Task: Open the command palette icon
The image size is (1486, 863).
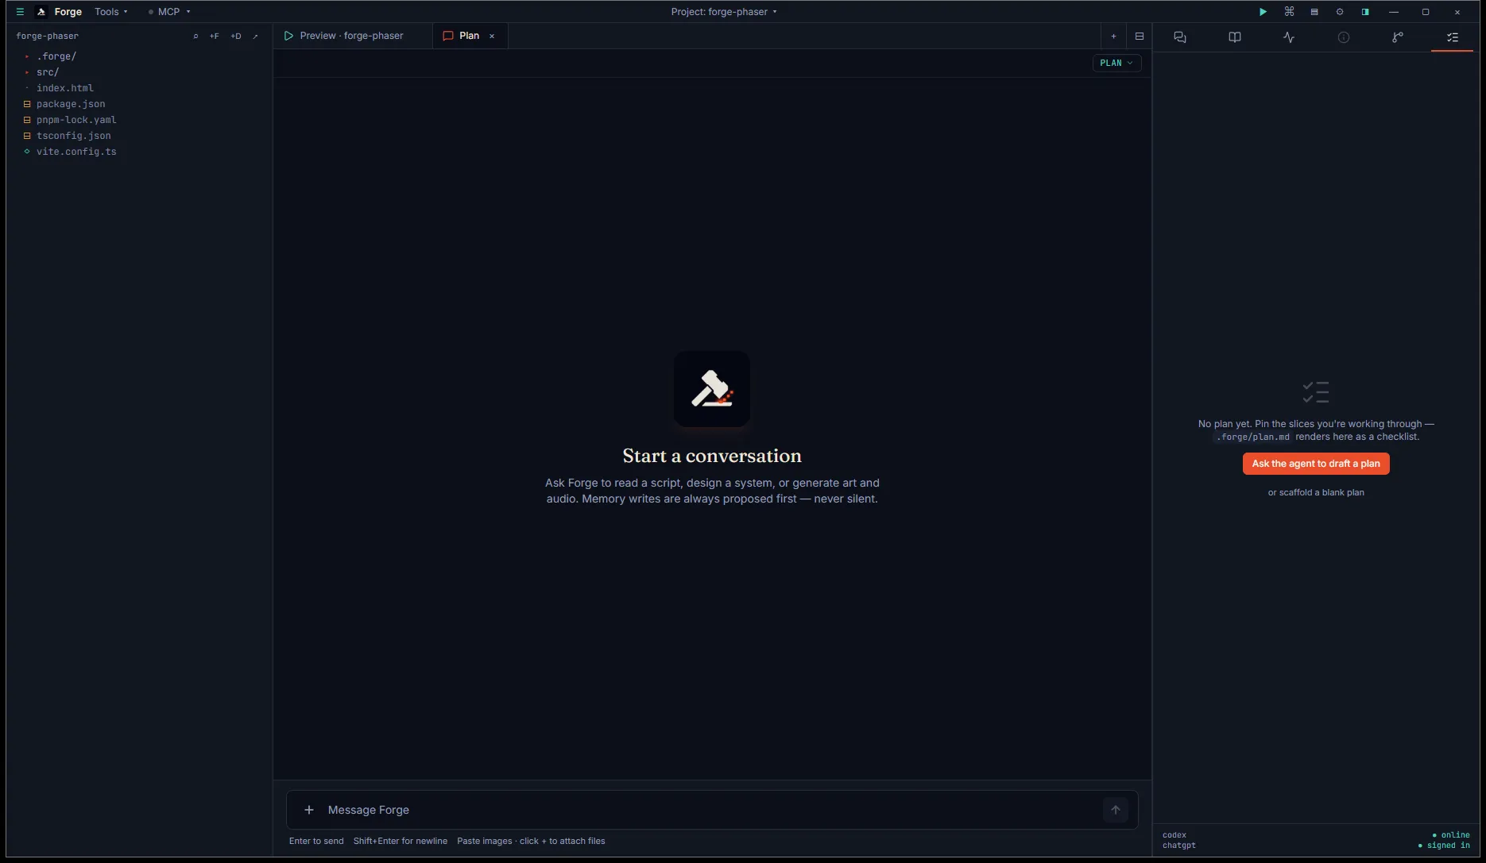Action: click(1289, 12)
